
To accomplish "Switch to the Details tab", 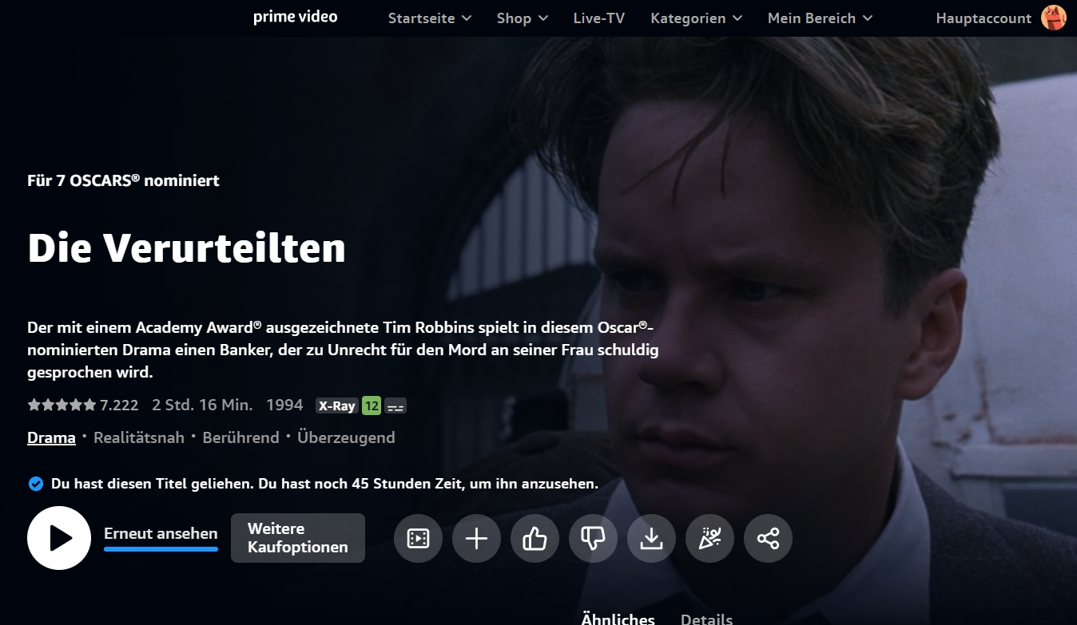I will click(x=706, y=619).
